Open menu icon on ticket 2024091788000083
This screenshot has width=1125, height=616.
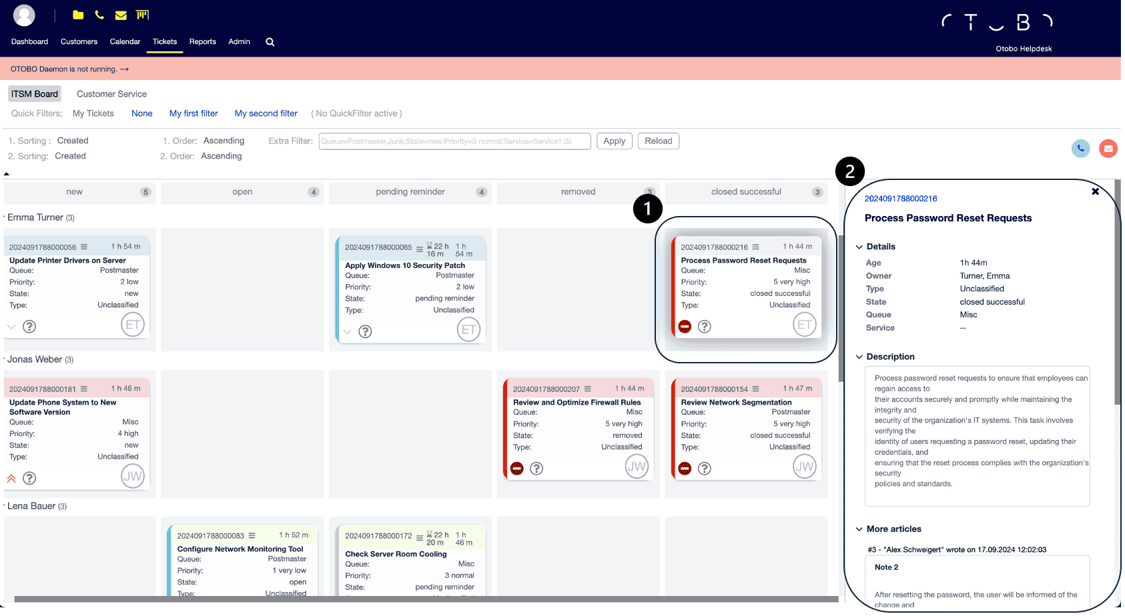(x=252, y=535)
